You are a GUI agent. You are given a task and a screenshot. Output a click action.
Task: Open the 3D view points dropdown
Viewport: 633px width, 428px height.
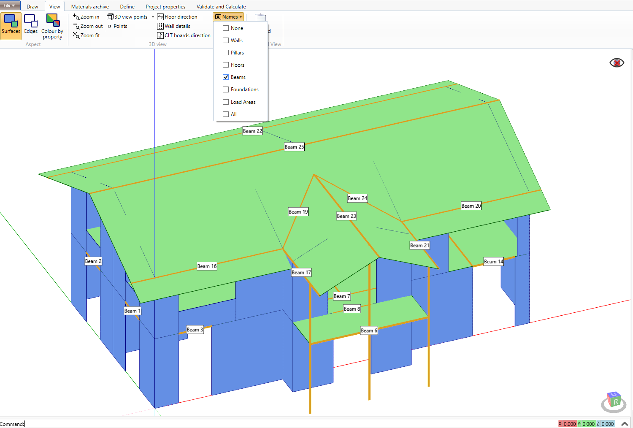coord(153,17)
